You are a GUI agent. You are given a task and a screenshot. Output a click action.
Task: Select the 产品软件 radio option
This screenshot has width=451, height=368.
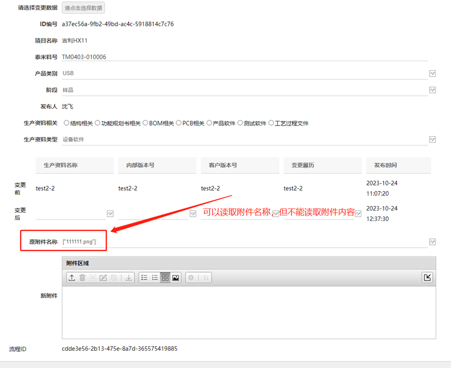tap(209, 123)
